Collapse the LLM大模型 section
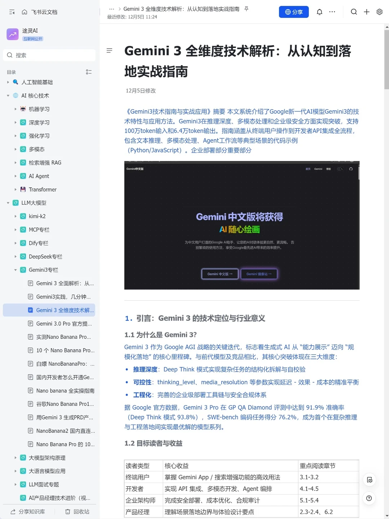 coord(8,203)
